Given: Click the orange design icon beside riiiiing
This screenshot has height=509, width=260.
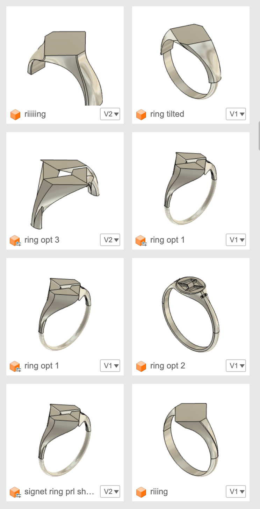Looking at the screenshot, I should 15,114.
